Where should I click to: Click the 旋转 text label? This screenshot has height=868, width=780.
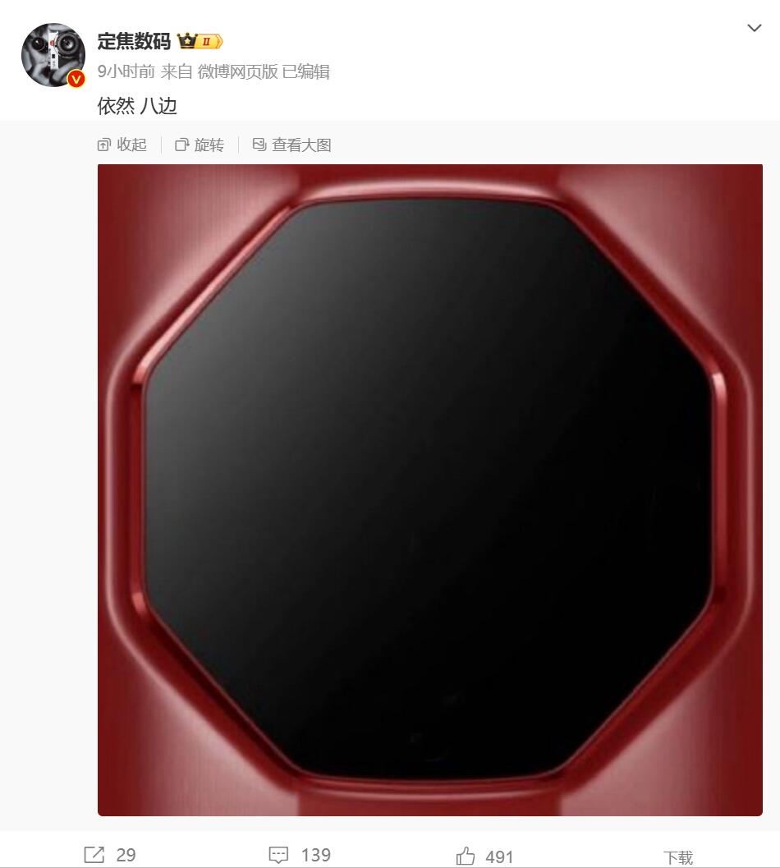(209, 145)
